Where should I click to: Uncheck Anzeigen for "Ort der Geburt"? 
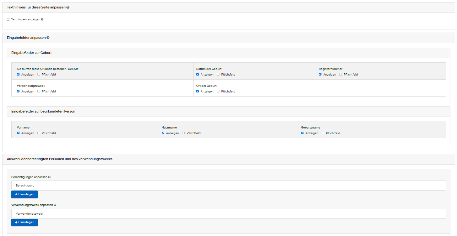[198, 91]
